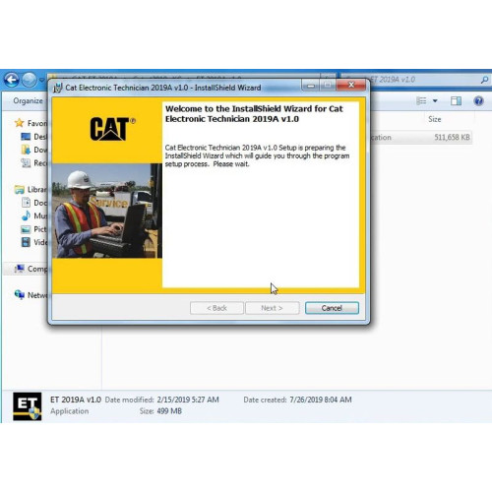Open Videos library icon in navigation pane
Viewport: 492px width, 492px height.
26,242
